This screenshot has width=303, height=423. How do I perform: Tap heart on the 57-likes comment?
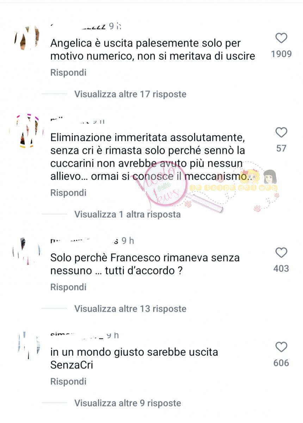point(281,133)
